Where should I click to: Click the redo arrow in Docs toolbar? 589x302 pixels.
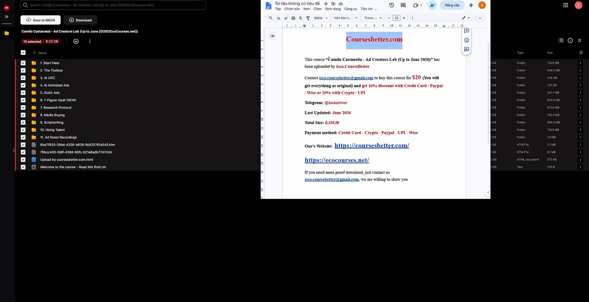(286, 18)
